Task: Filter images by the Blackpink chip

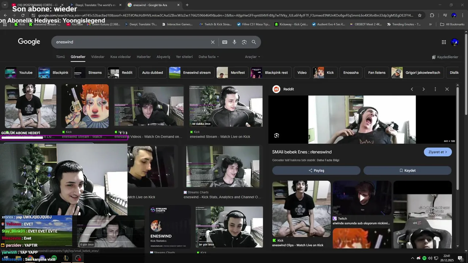Action: (x=55, y=73)
